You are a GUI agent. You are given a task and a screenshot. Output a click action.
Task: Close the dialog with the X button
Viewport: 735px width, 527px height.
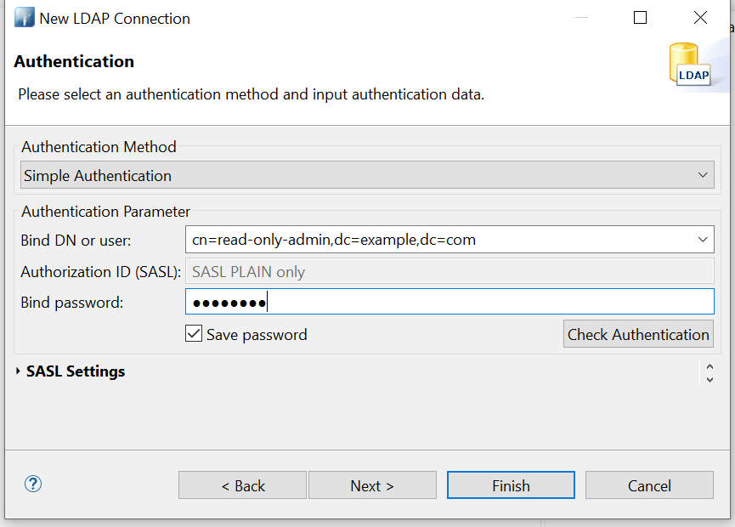pos(700,18)
